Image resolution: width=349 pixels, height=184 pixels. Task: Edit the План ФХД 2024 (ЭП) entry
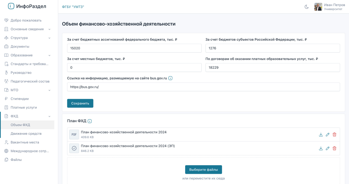tap(327, 148)
